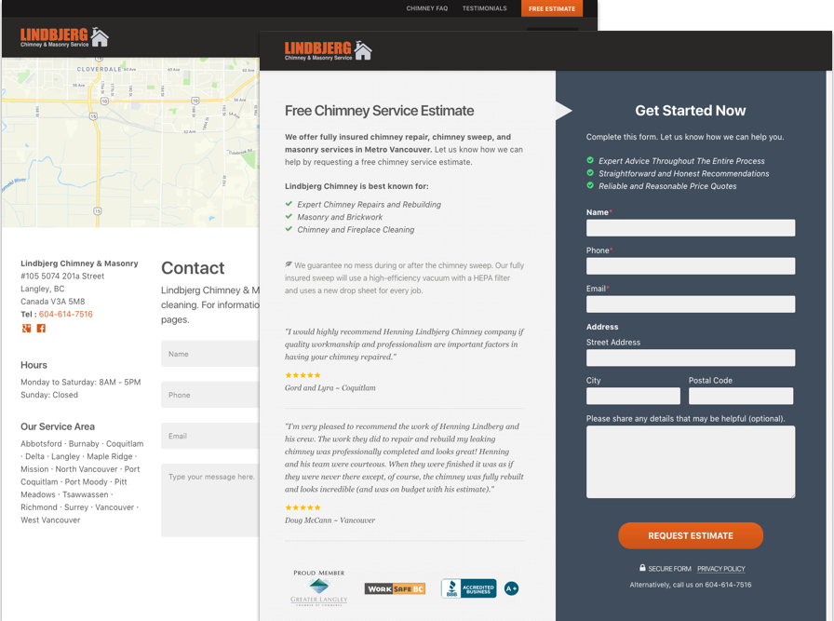Open the Privacy Policy link
The height and width of the screenshot is (621, 834).
click(x=721, y=569)
